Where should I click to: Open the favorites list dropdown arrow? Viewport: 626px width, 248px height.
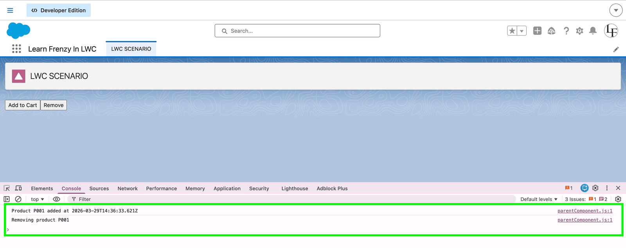tap(522, 31)
